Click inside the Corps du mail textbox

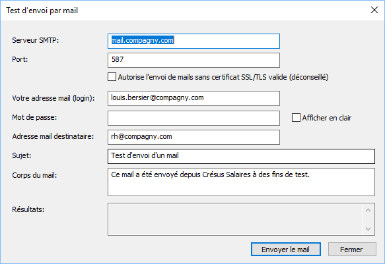click(x=241, y=182)
